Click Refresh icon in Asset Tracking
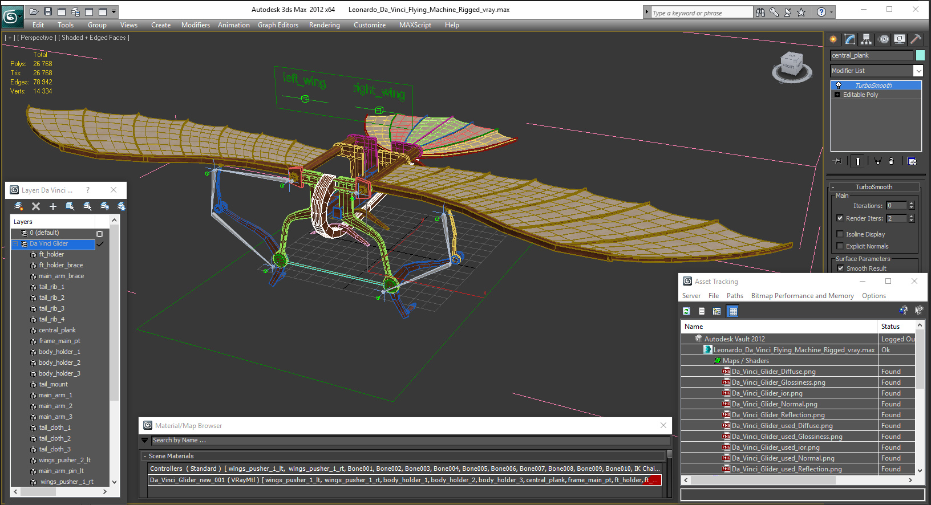Image resolution: width=931 pixels, height=505 pixels. pos(687,311)
